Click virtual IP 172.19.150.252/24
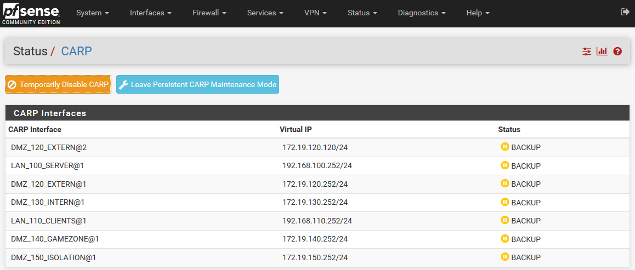Image resolution: width=635 pixels, height=270 pixels. coord(315,257)
